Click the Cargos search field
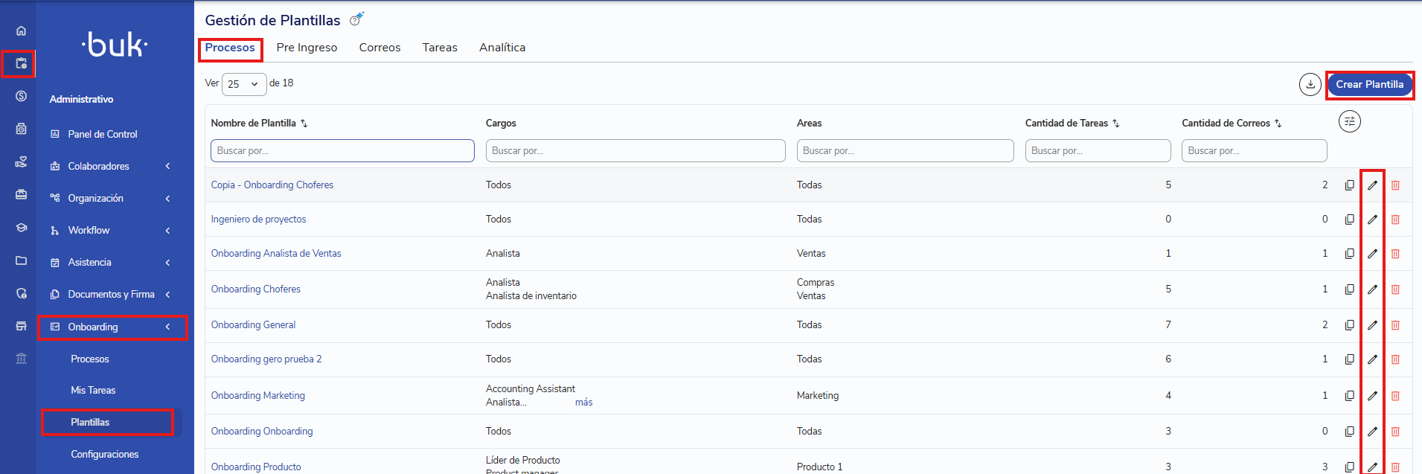 [635, 150]
